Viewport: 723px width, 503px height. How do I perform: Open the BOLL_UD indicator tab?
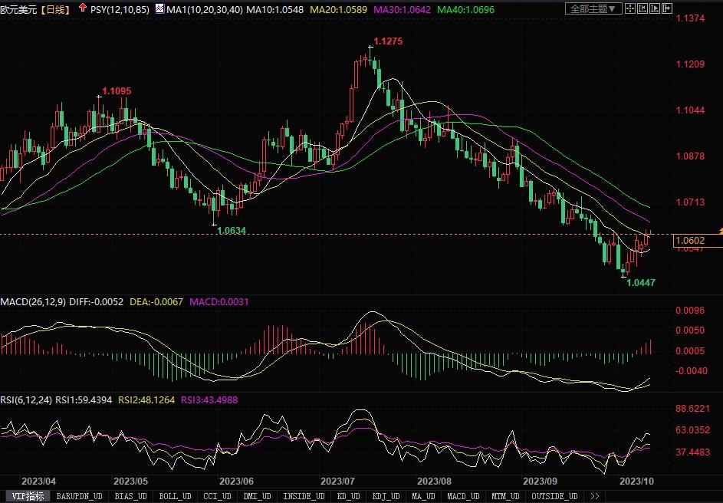[x=176, y=496]
